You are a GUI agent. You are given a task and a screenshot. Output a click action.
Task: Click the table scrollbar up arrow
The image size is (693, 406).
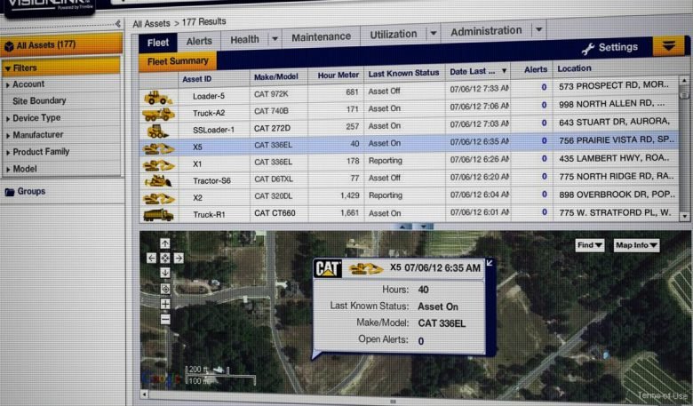[x=684, y=81]
